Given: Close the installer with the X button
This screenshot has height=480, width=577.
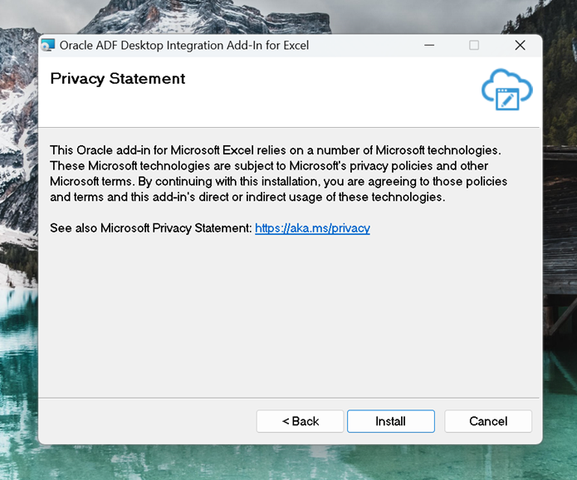Looking at the screenshot, I should 520,46.
